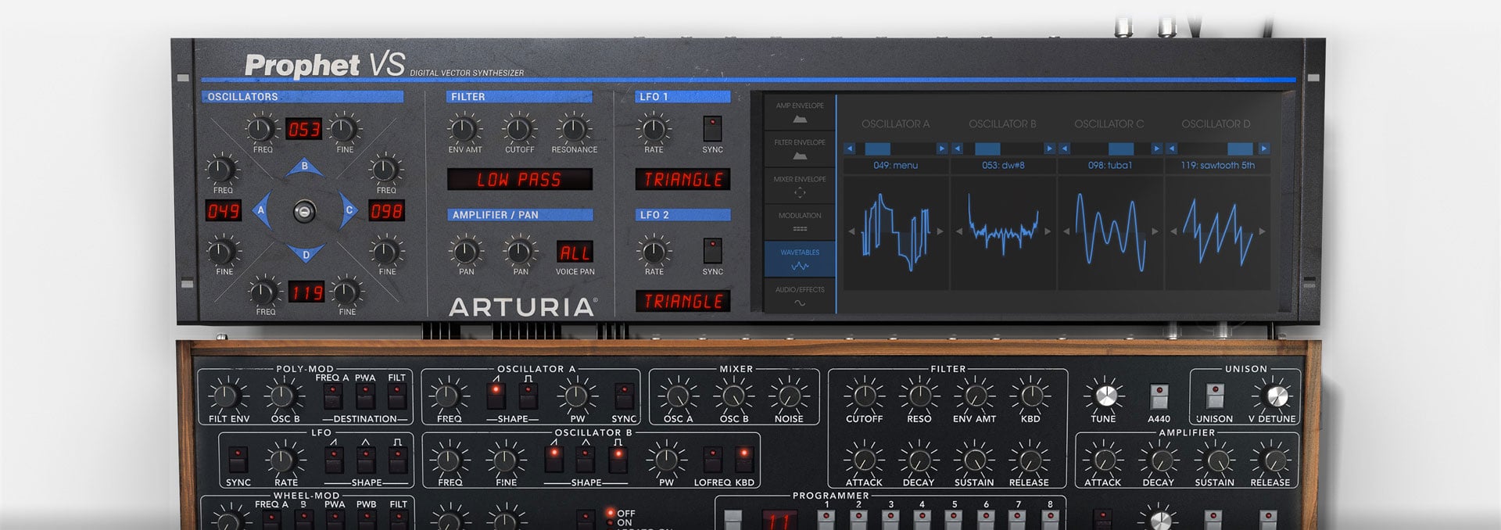The width and height of the screenshot is (1501, 530).
Task: Click Oscillator A slider left arrow
Action: [x=850, y=149]
